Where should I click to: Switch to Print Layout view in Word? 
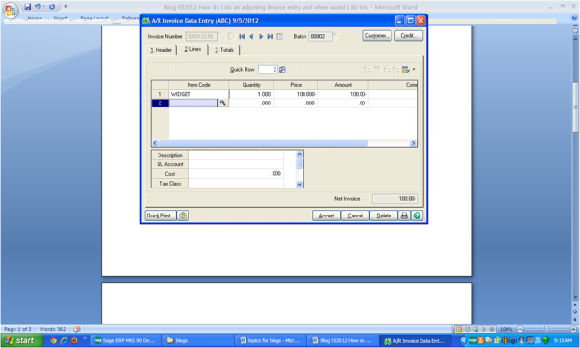click(x=458, y=329)
